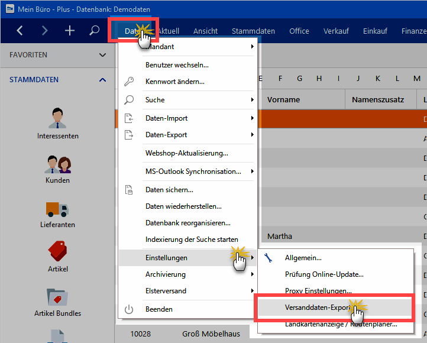Image resolution: width=427 pixels, height=343 pixels.
Task: Filter by letter H in alphabet bar
Action: (x=319, y=79)
